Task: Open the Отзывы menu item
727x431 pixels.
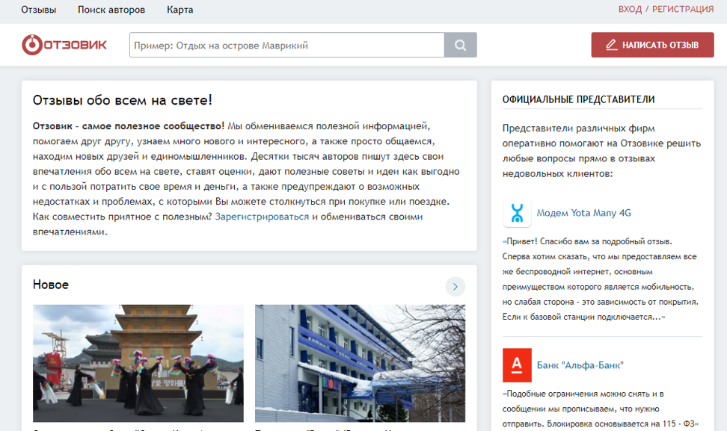Action: pos(38,10)
